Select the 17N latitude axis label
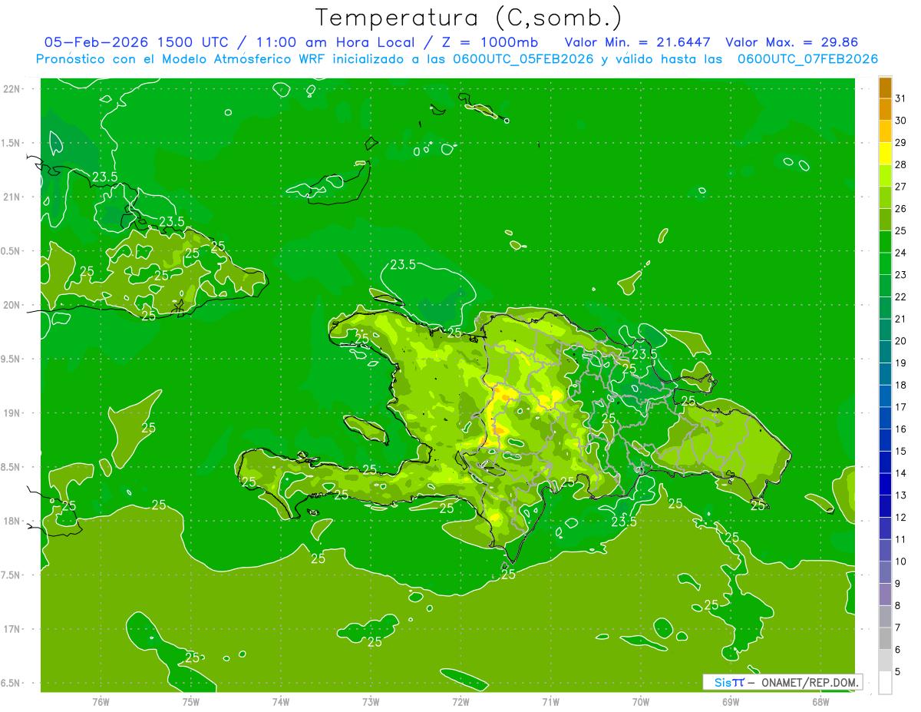This screenshot has height=712, width=921. (x=12, y=629)
